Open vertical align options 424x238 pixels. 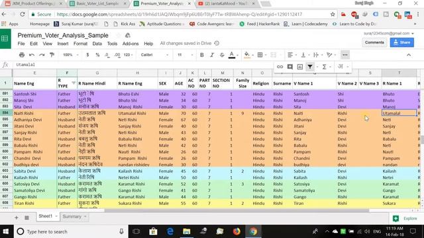pyautogui.click(x=303, y=55)
